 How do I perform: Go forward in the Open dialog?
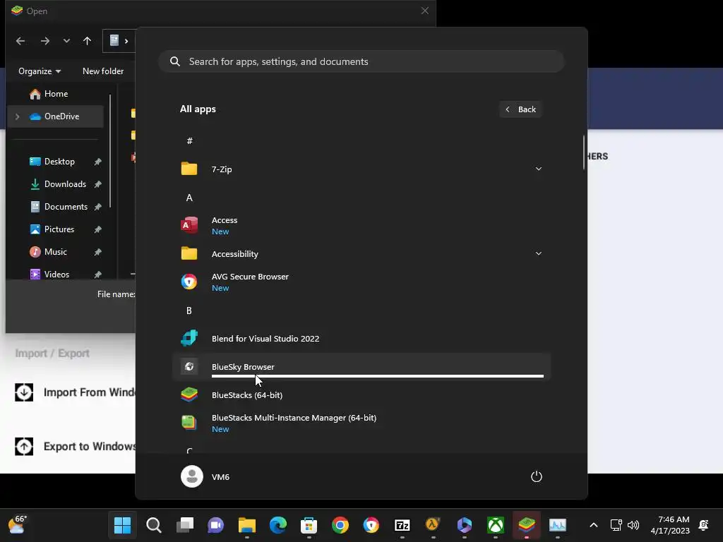click(x=44, y=41)
